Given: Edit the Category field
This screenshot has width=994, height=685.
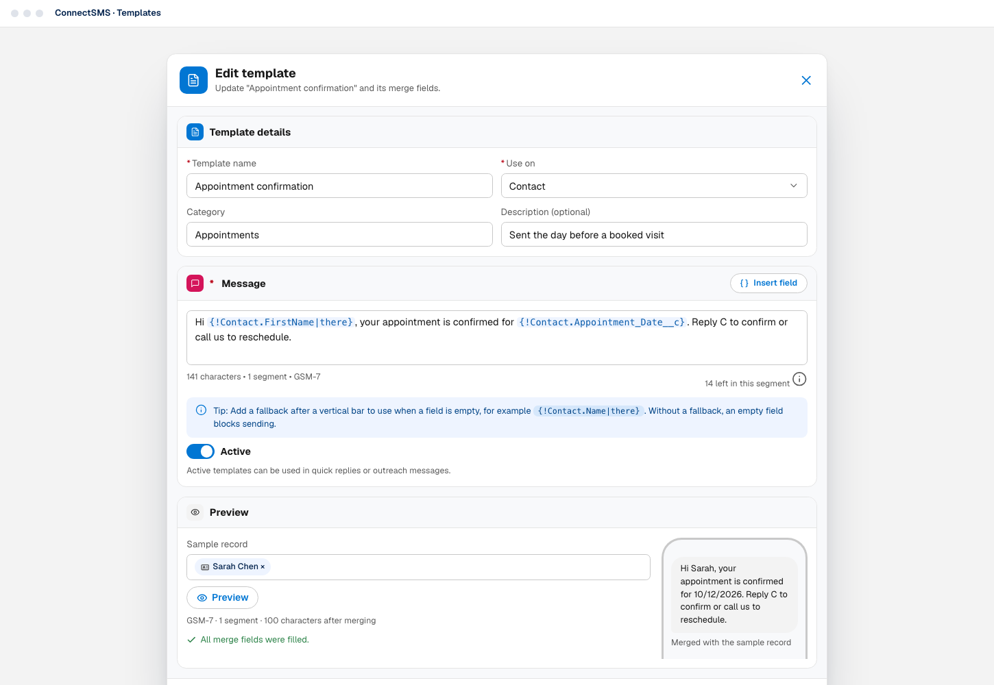Looking at the screenshot, I should pyautogui.click(x=339, y=234).
